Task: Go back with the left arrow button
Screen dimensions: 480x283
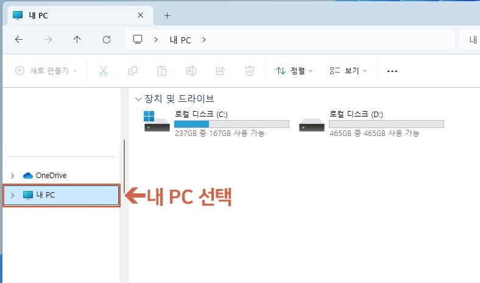Action: click(x=19, y=40)
